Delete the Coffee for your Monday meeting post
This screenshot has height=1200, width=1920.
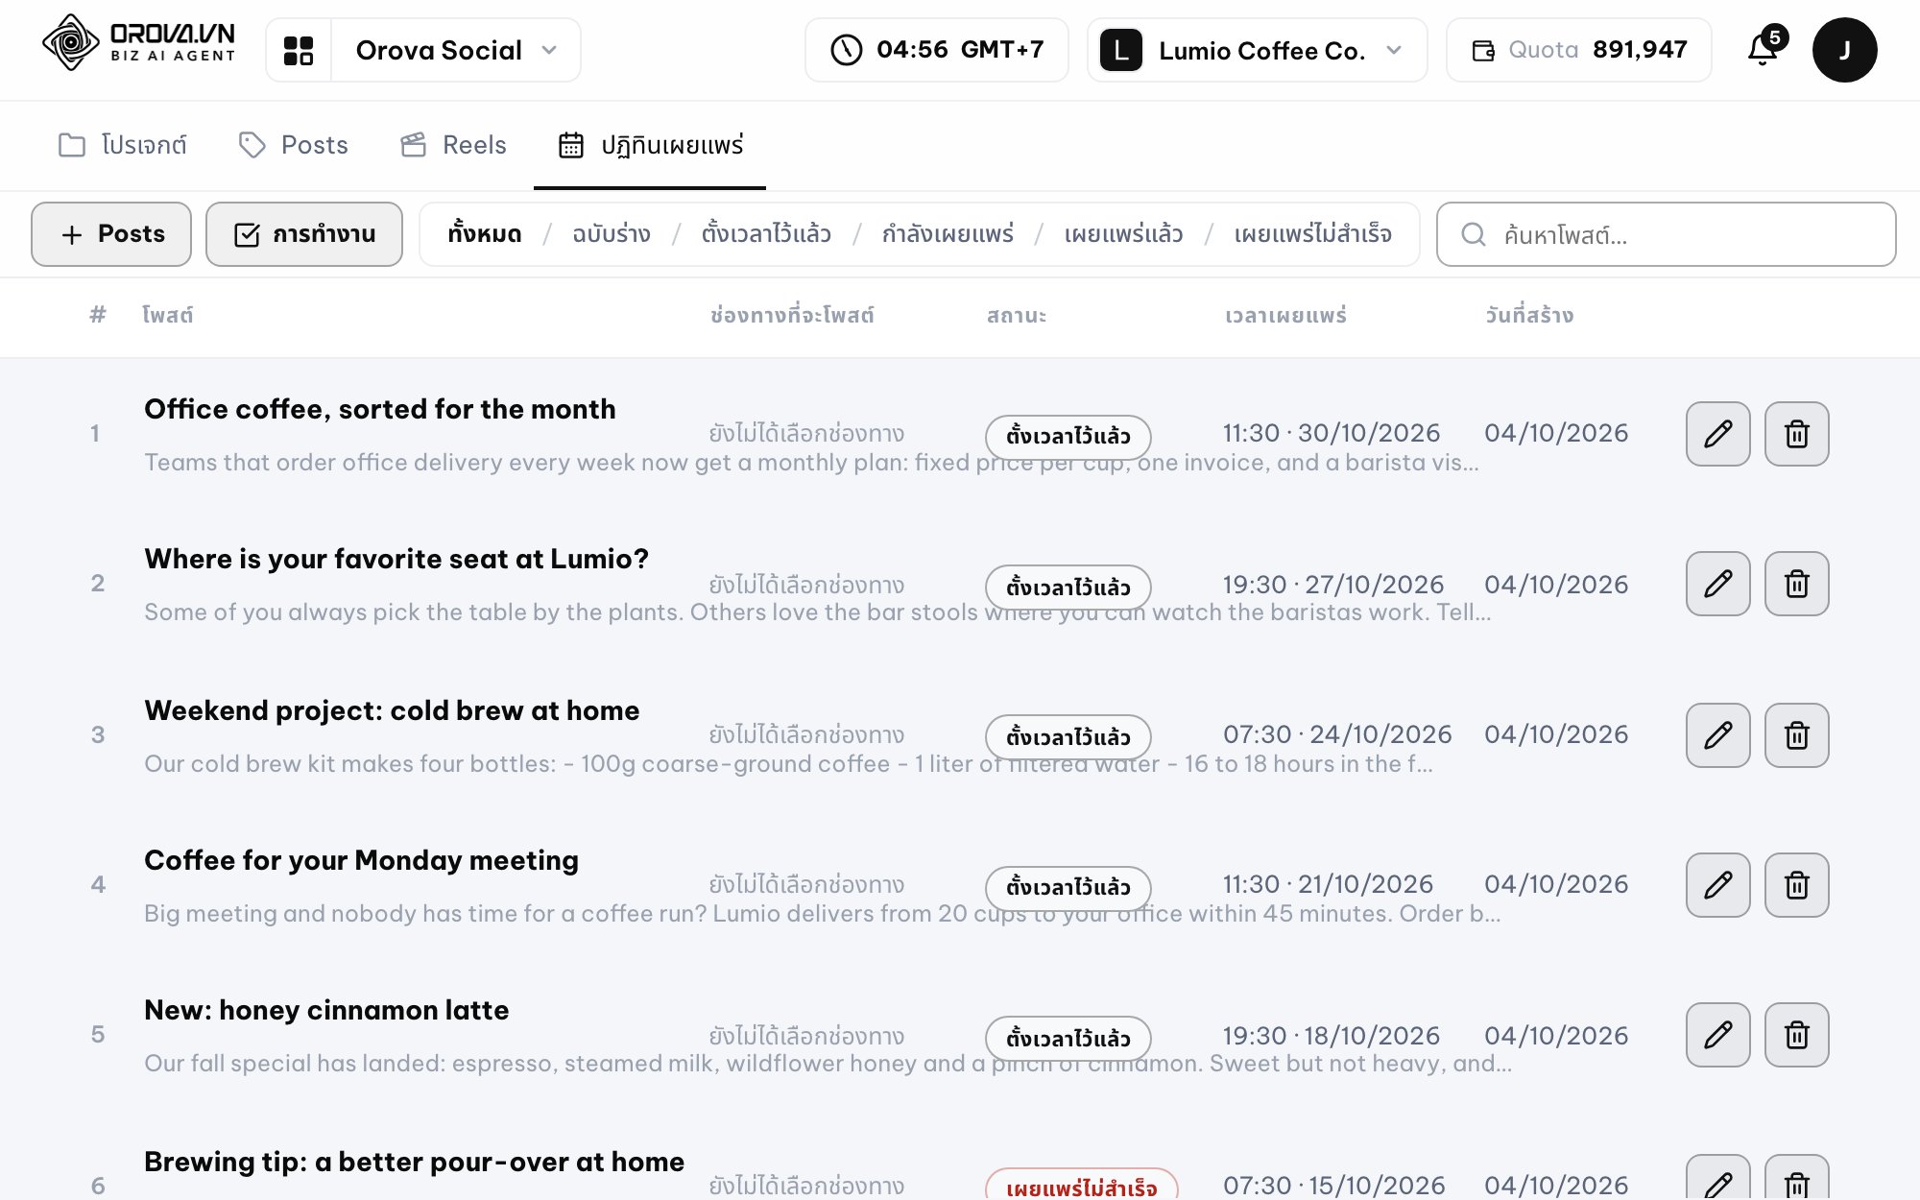[1797, 885]
